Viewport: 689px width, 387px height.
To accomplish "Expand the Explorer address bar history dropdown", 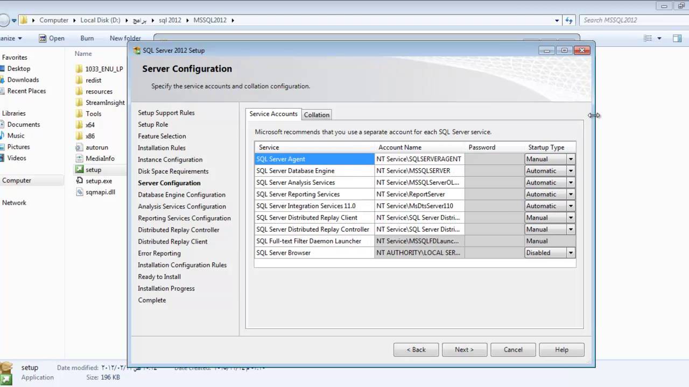I will coord(557,20).
